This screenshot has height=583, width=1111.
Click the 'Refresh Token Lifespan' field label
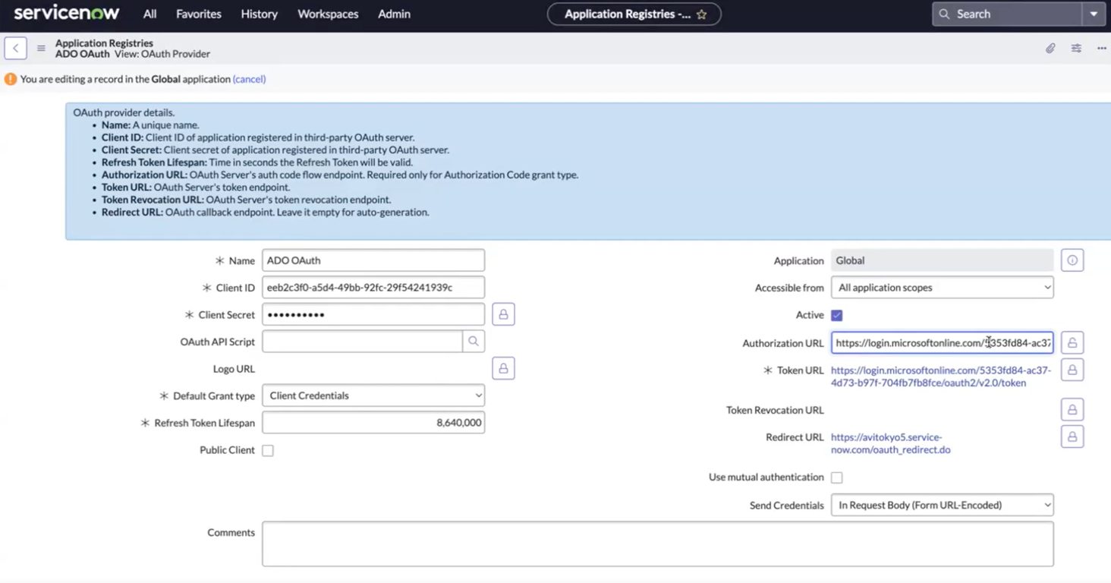coord(205,423)
